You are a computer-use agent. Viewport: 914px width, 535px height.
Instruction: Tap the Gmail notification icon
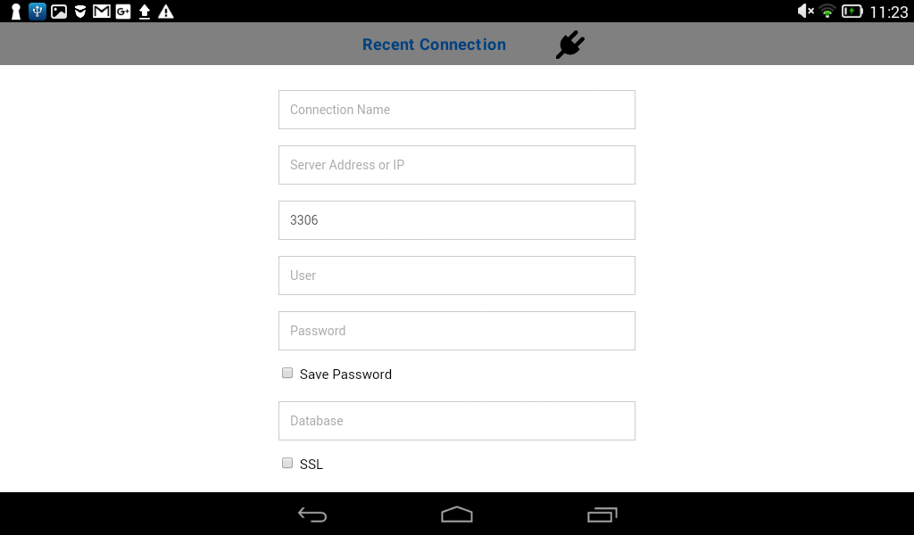pyautogui.click(x=102, y=11)
